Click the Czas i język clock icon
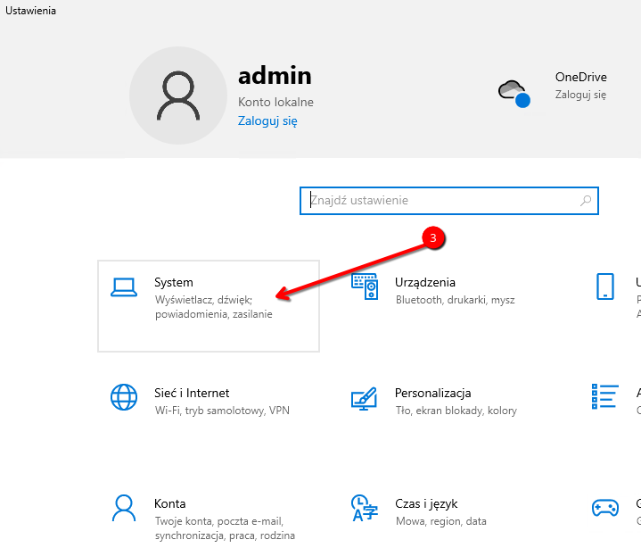Viewport: 641px width, 548px height. click(364, 508)
